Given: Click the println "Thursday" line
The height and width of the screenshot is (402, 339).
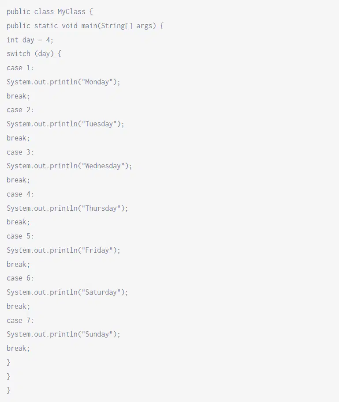Looking at the screenshot, I should pos(67,208).
